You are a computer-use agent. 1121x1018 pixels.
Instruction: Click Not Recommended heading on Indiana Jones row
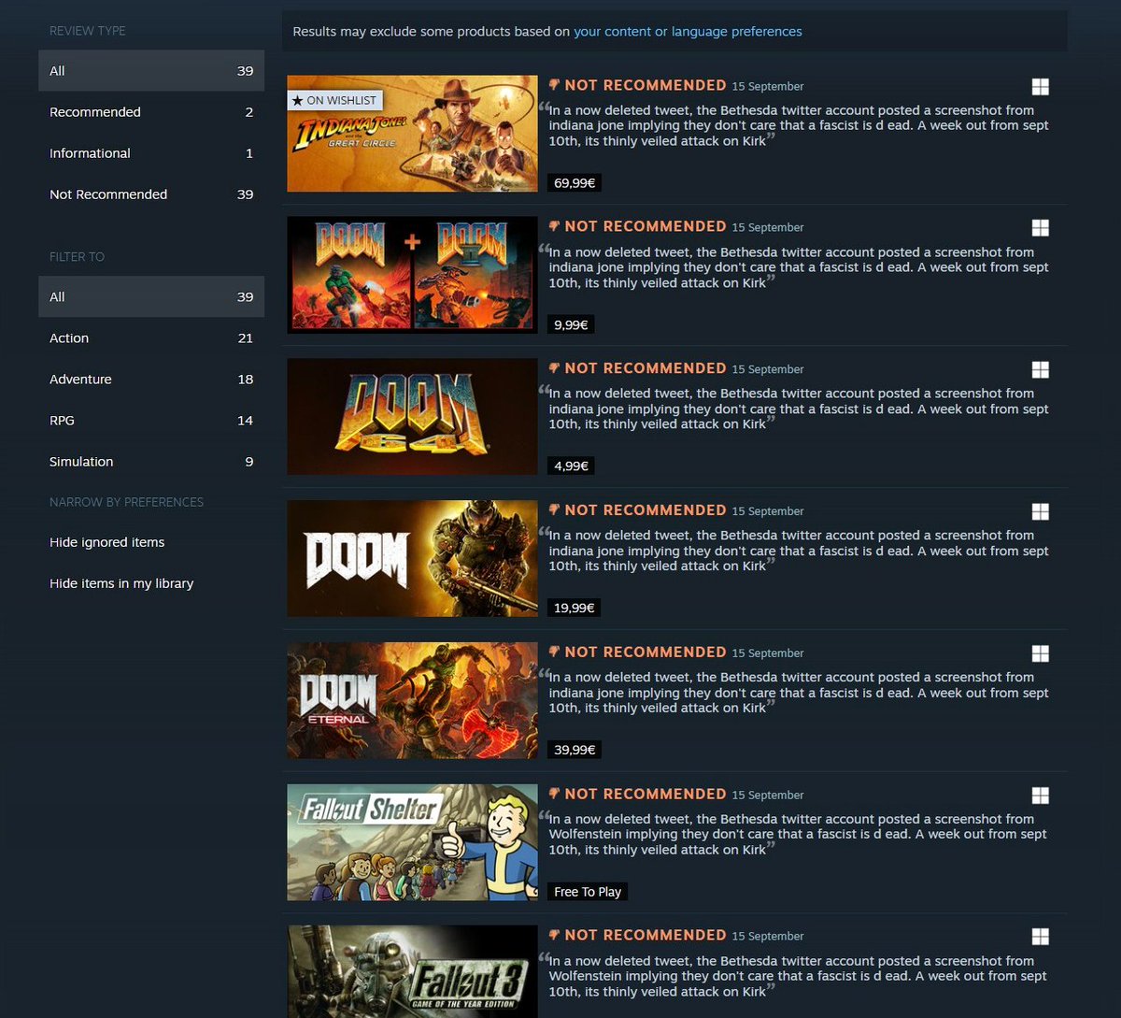pyautogui.click(x=646, y=85)
